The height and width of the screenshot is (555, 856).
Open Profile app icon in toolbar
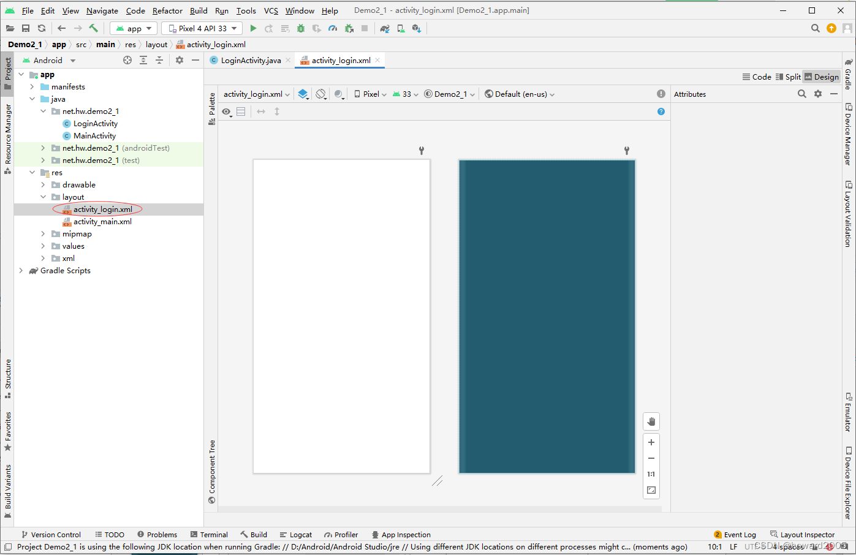333,28
